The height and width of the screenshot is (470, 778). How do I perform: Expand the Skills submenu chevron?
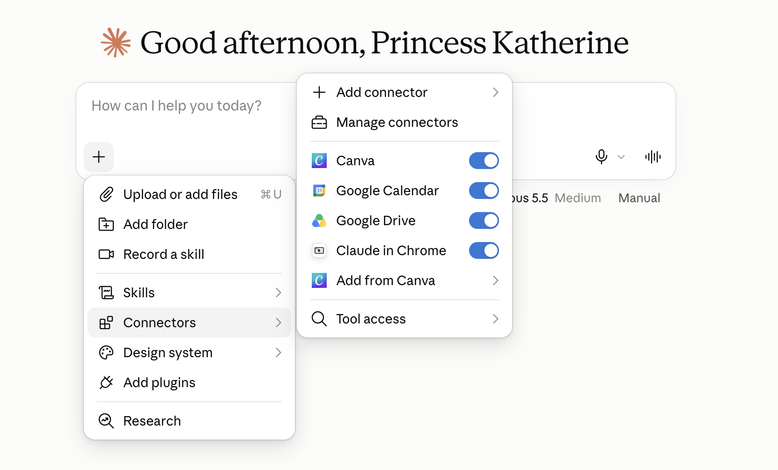pyautogui.click(x=279, y=293)
